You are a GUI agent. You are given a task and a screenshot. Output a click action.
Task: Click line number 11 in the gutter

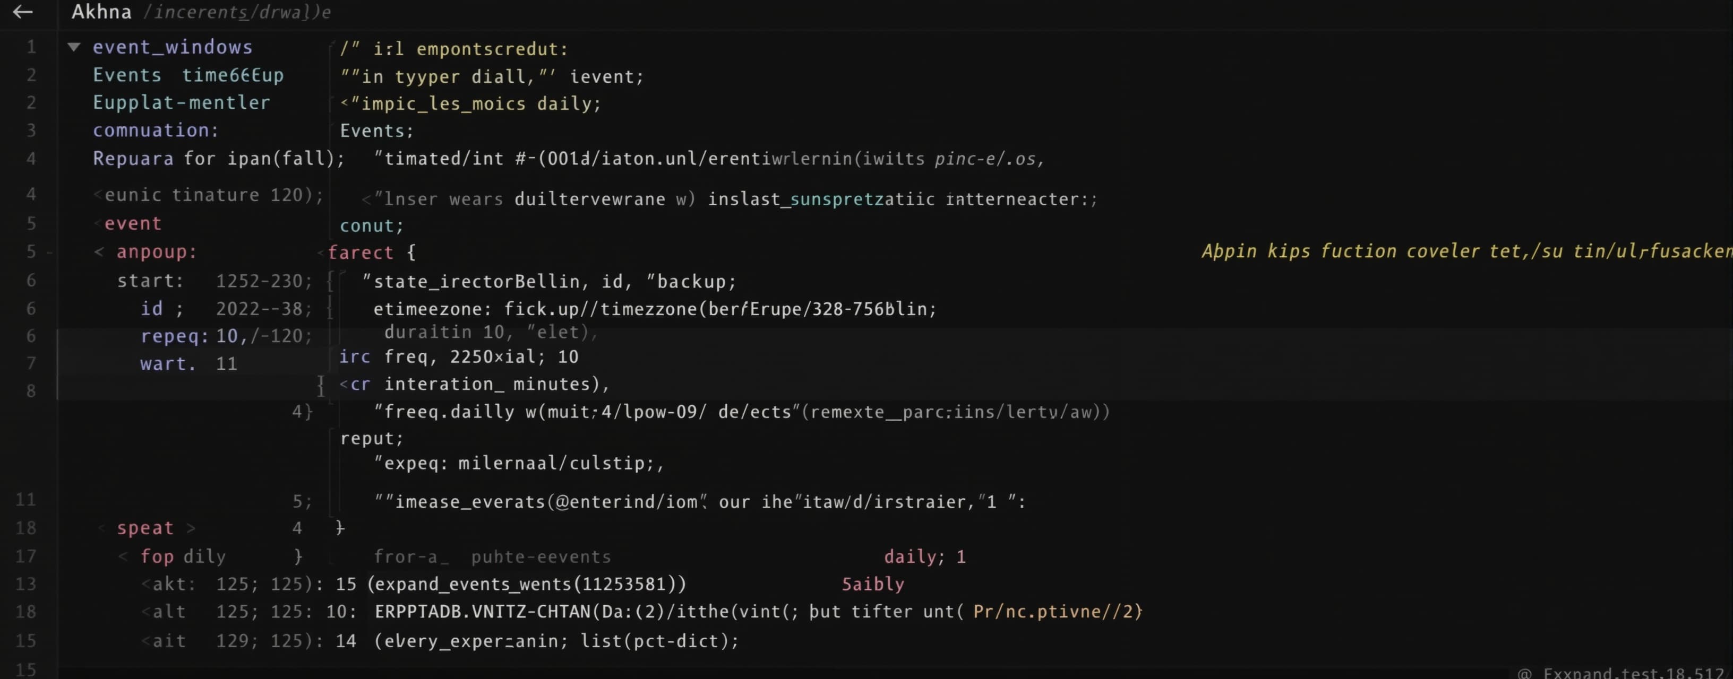pyautogui.click(x=25, y=500)
